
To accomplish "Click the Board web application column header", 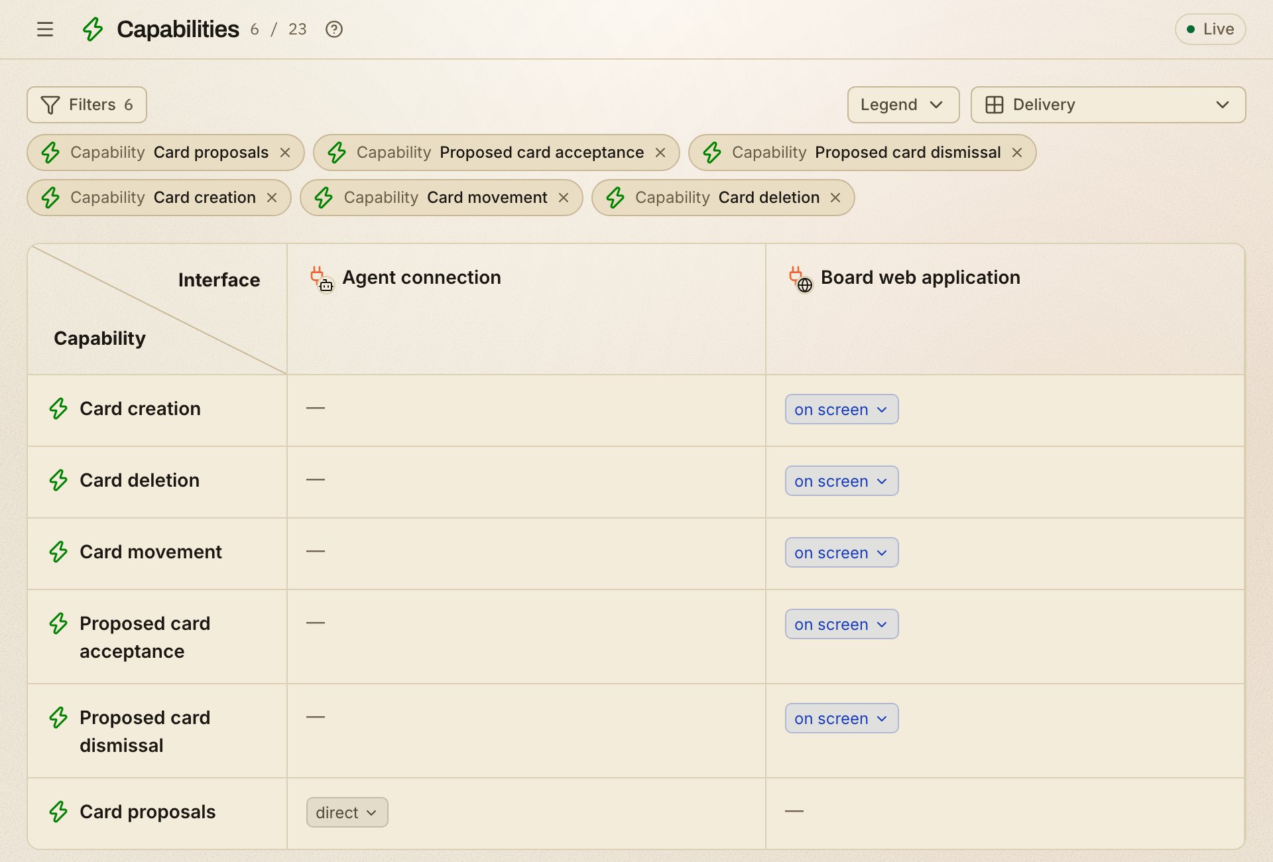I will pos(920,277).
